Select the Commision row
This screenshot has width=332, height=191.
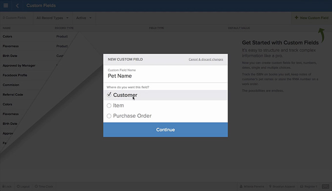pos(11,85)
